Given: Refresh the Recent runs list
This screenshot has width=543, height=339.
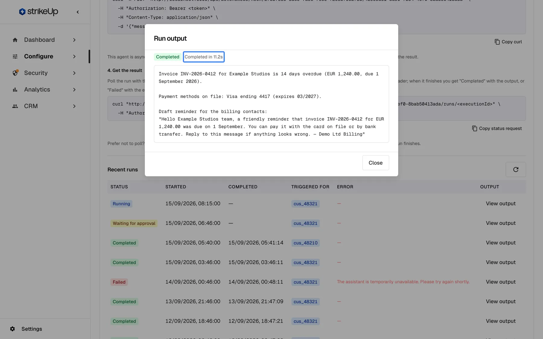Looking at the screenshot, I should [x=516, y=169].
